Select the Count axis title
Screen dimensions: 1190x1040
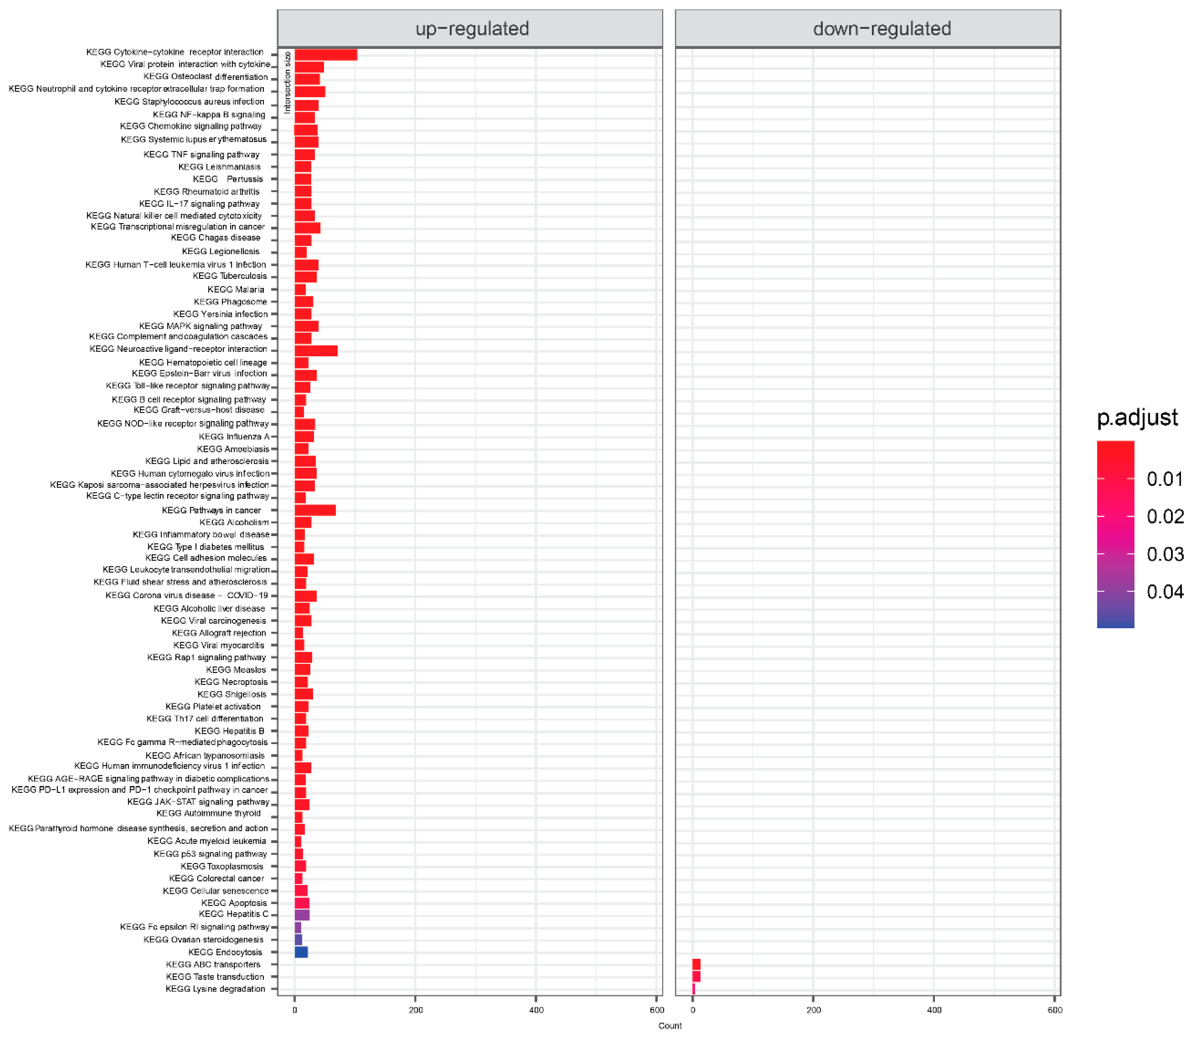tap(671, 1026)
